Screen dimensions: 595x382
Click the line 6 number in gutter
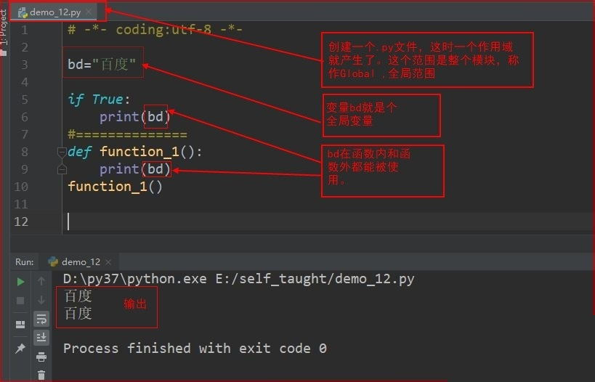pos(25,117)
